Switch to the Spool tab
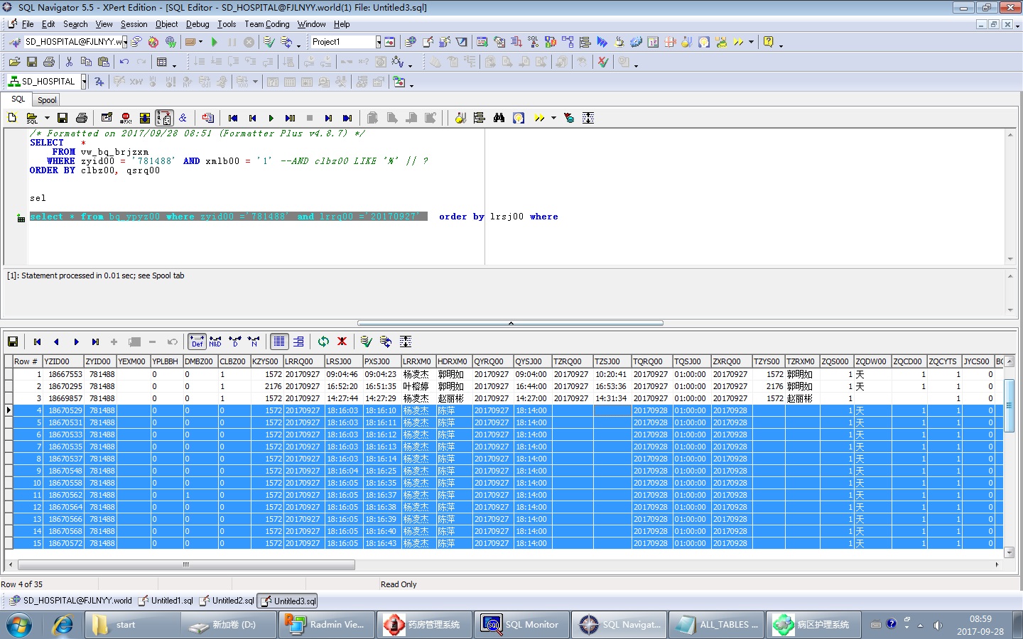 pyautogui.click(x=47, y=100)
